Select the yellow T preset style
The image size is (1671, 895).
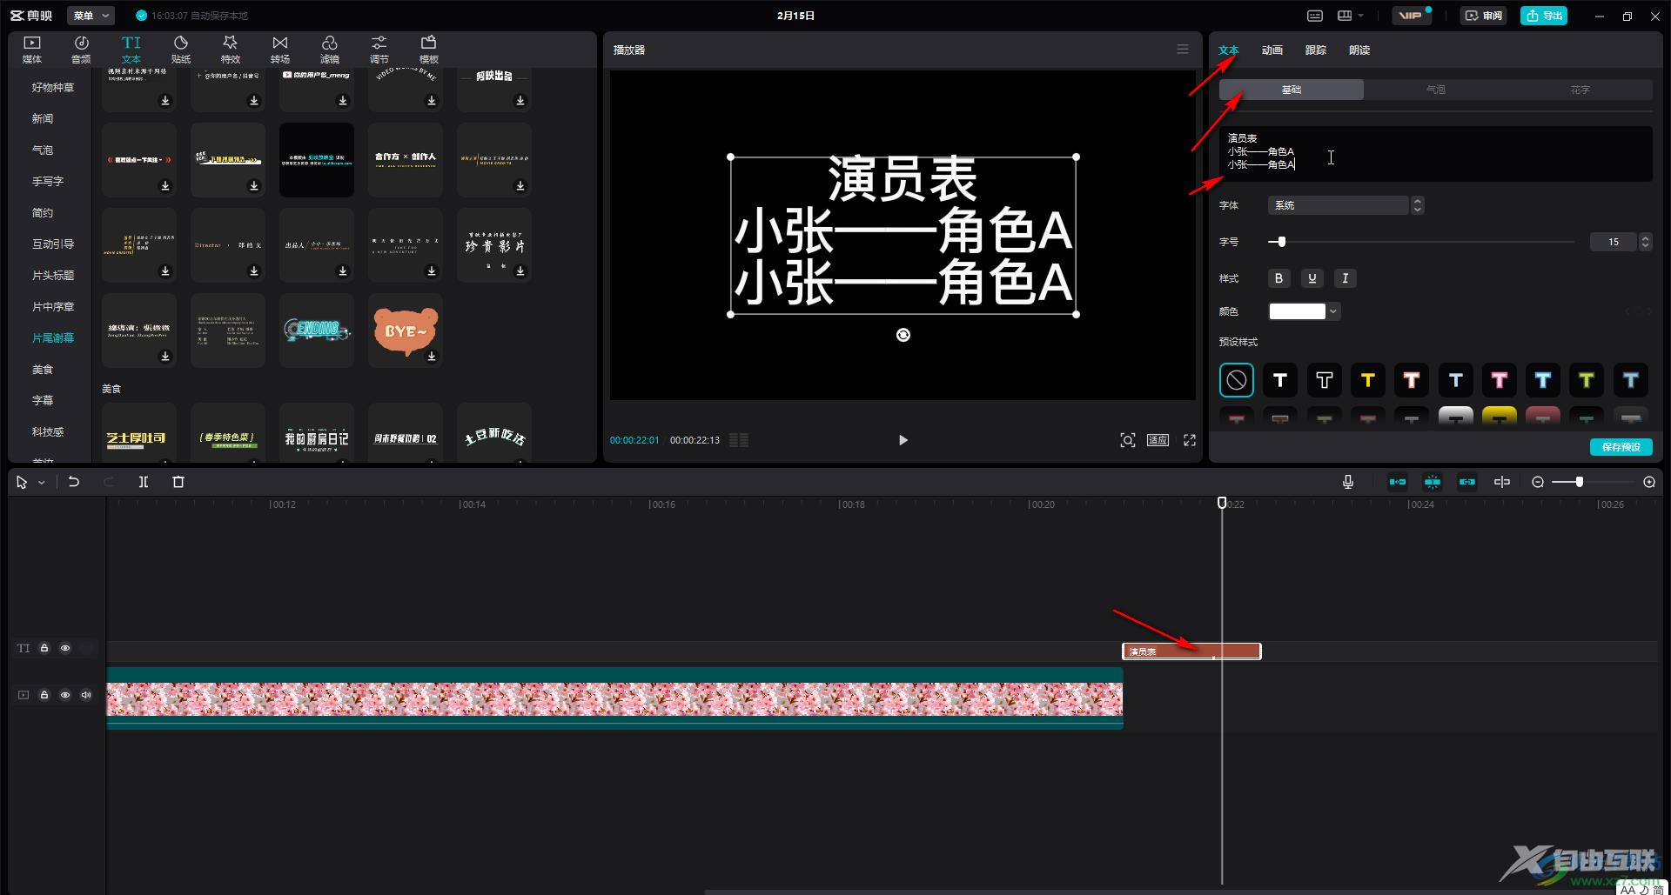(x=1368, y=380)
